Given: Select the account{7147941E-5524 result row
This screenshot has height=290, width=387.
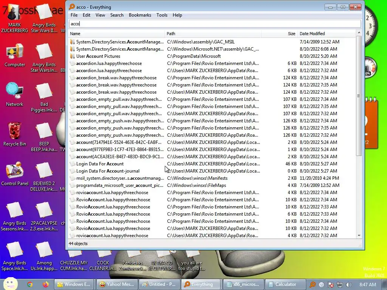Looking at the screenshot, I should click(212, 142).
